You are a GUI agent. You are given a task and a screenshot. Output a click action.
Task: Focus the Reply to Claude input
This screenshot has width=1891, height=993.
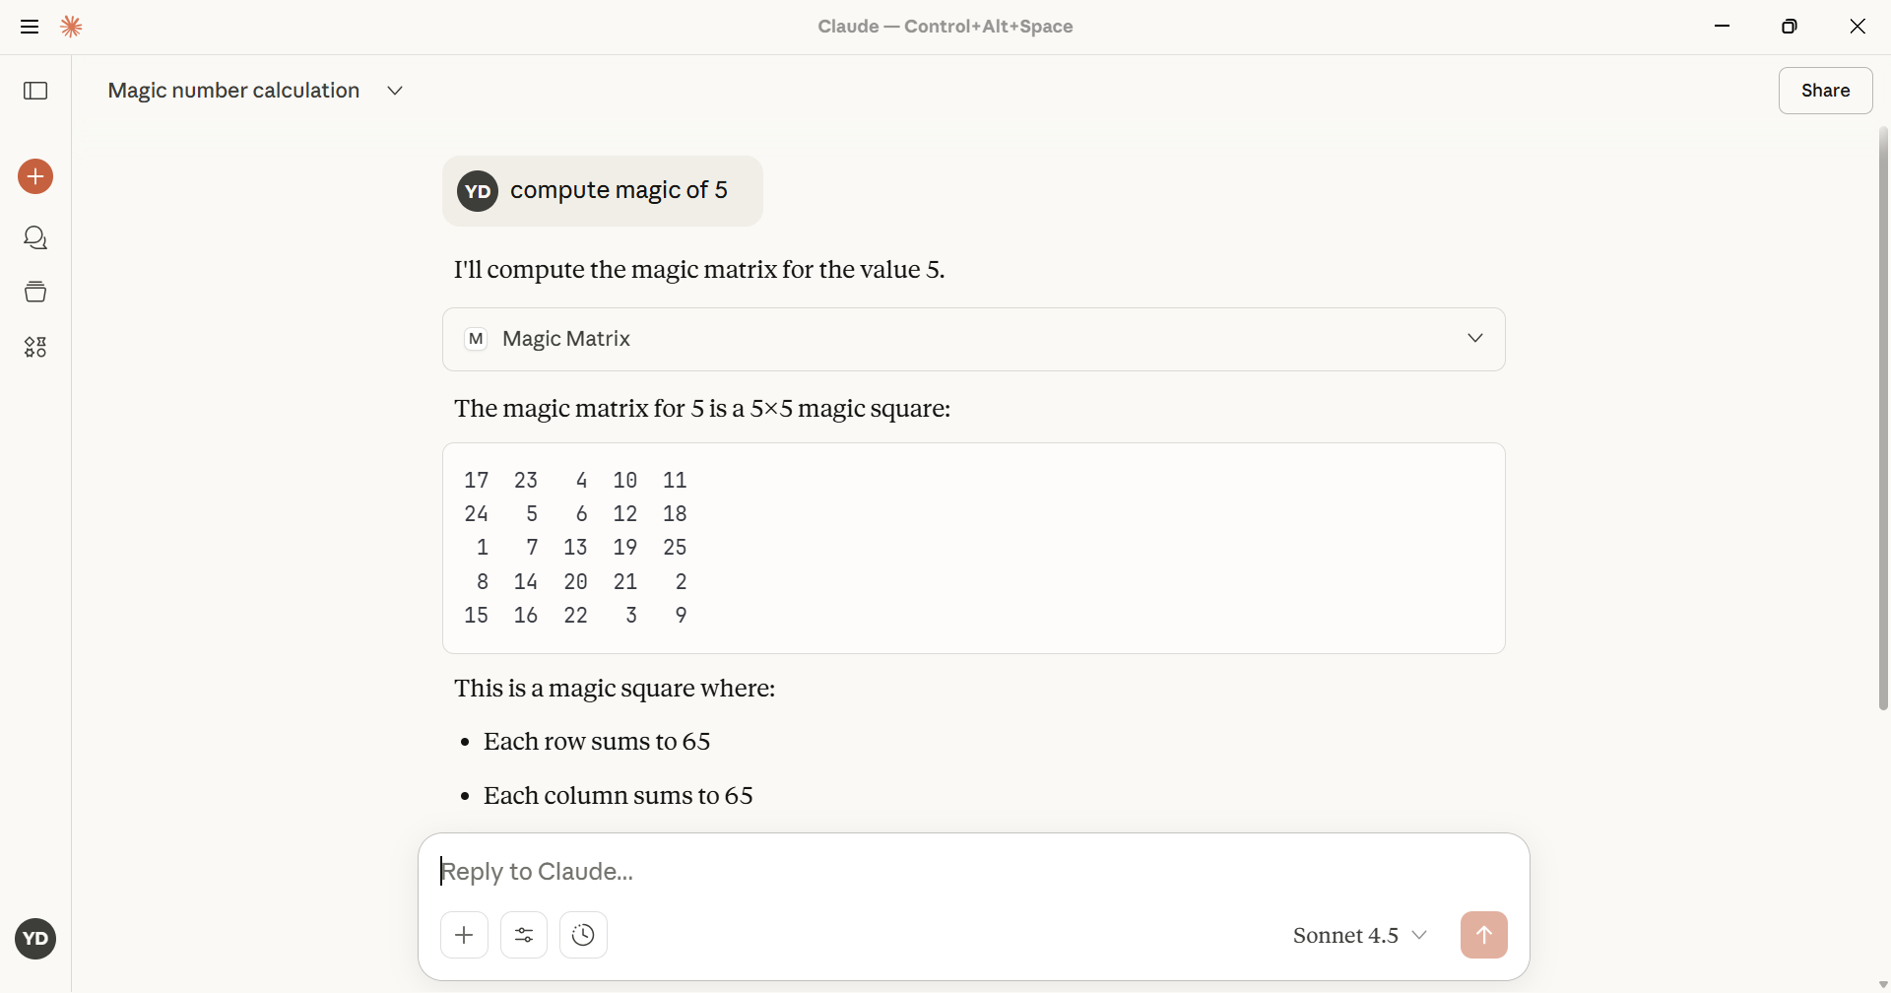pyautogui.click(x=973, y=871)
